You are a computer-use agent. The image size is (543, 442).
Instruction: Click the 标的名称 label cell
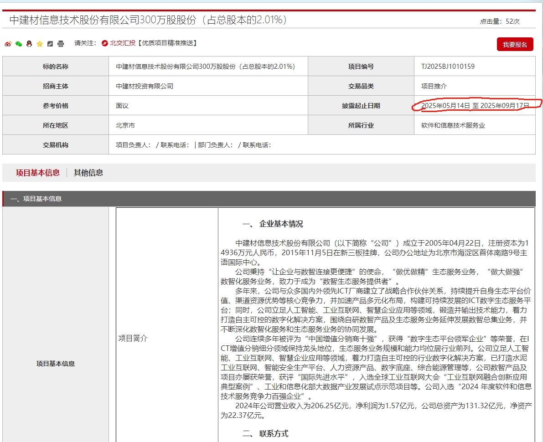click(x=56, y=67)
